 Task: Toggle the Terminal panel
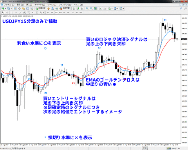pos(27,9)
